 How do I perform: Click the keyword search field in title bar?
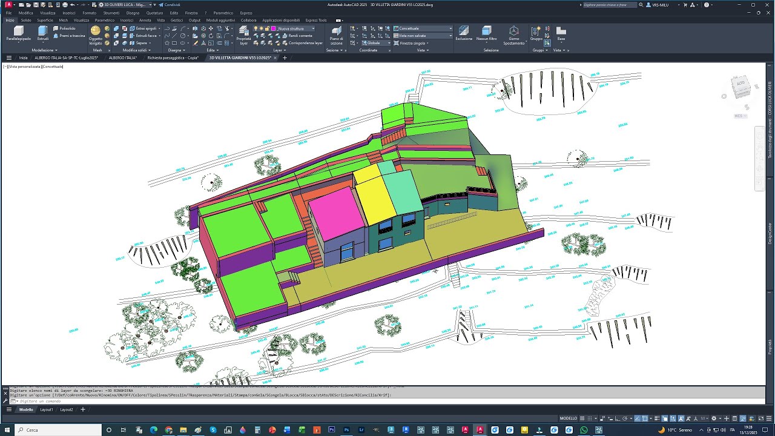610,5
